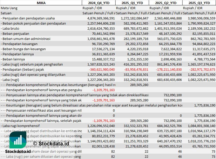Select the MIKA header cell
This screenshot has width=216, height=159.
(x=41, y=3)
